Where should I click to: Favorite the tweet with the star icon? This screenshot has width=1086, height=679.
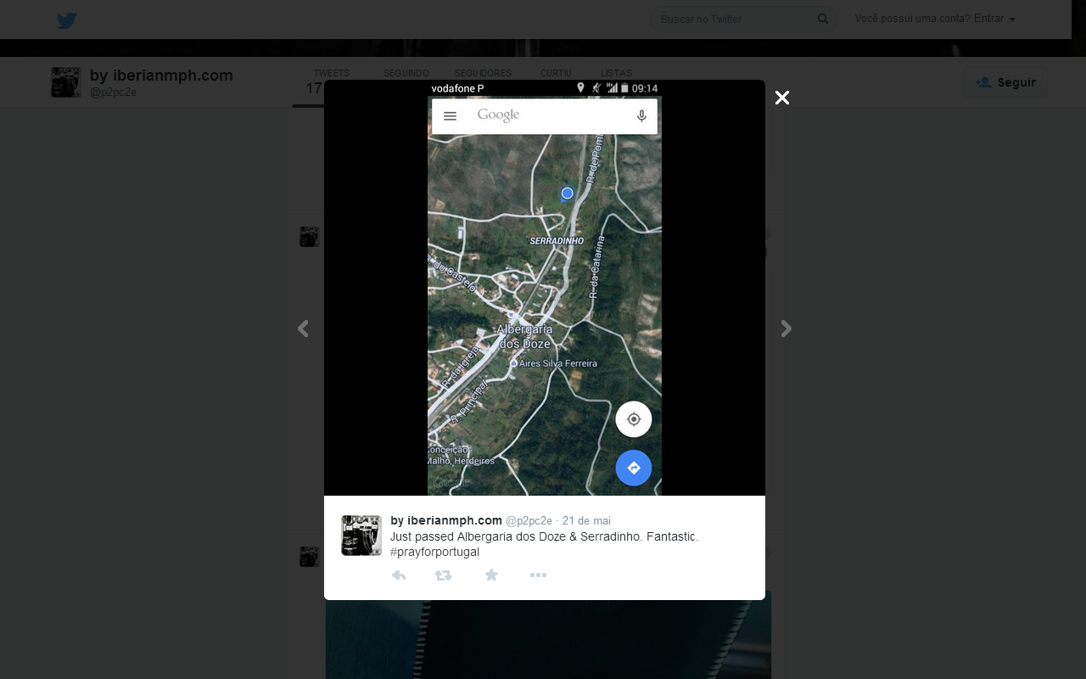coord(491,575)
